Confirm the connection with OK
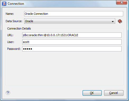Screen dimensions: 129x101 (92, 93)
